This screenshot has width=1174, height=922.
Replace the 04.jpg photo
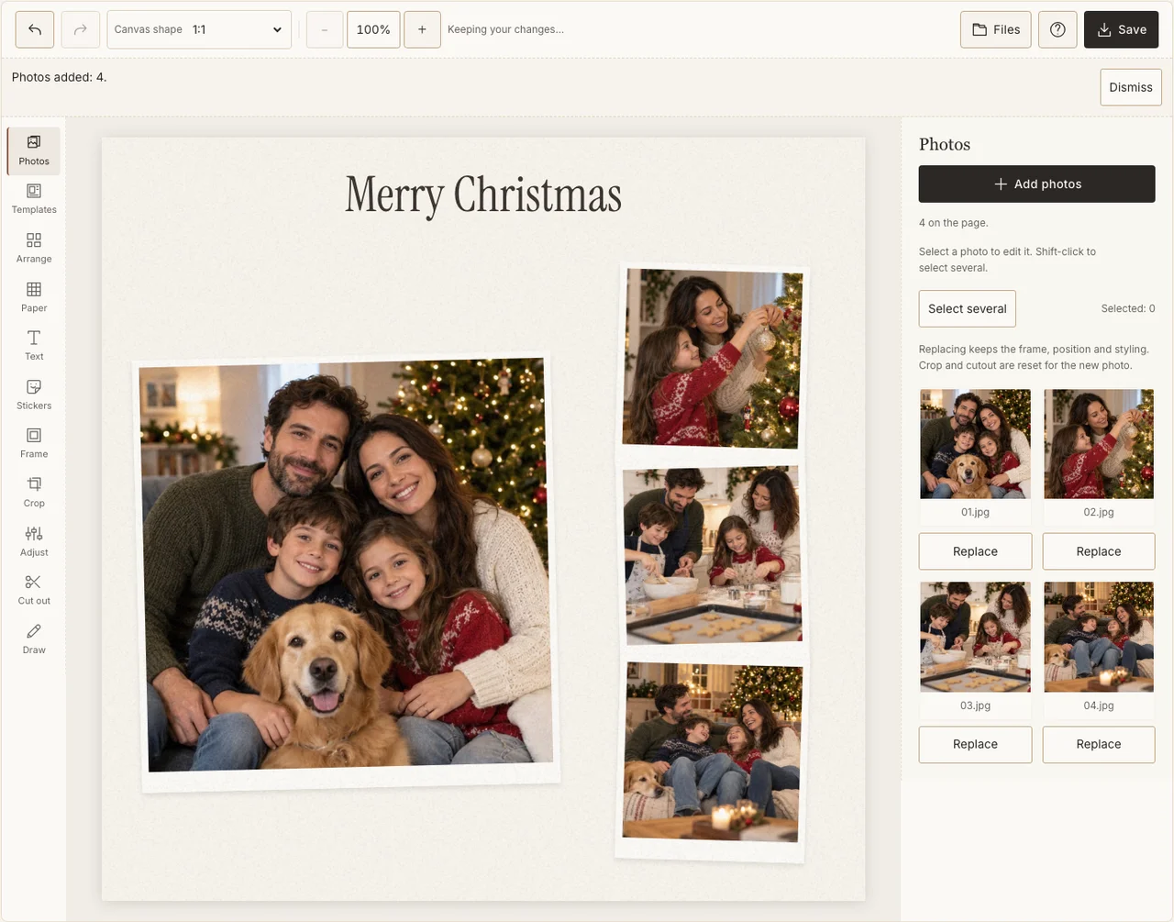point(1099,744)
